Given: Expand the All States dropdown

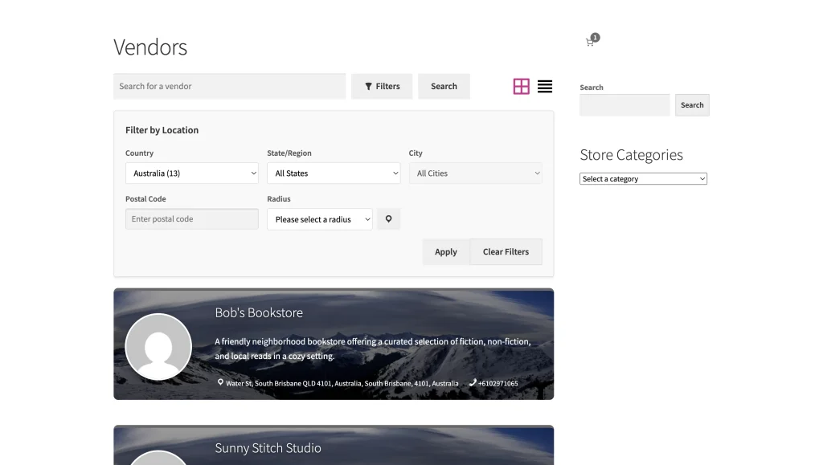Looking at the screenshot, I should (334, 173).
